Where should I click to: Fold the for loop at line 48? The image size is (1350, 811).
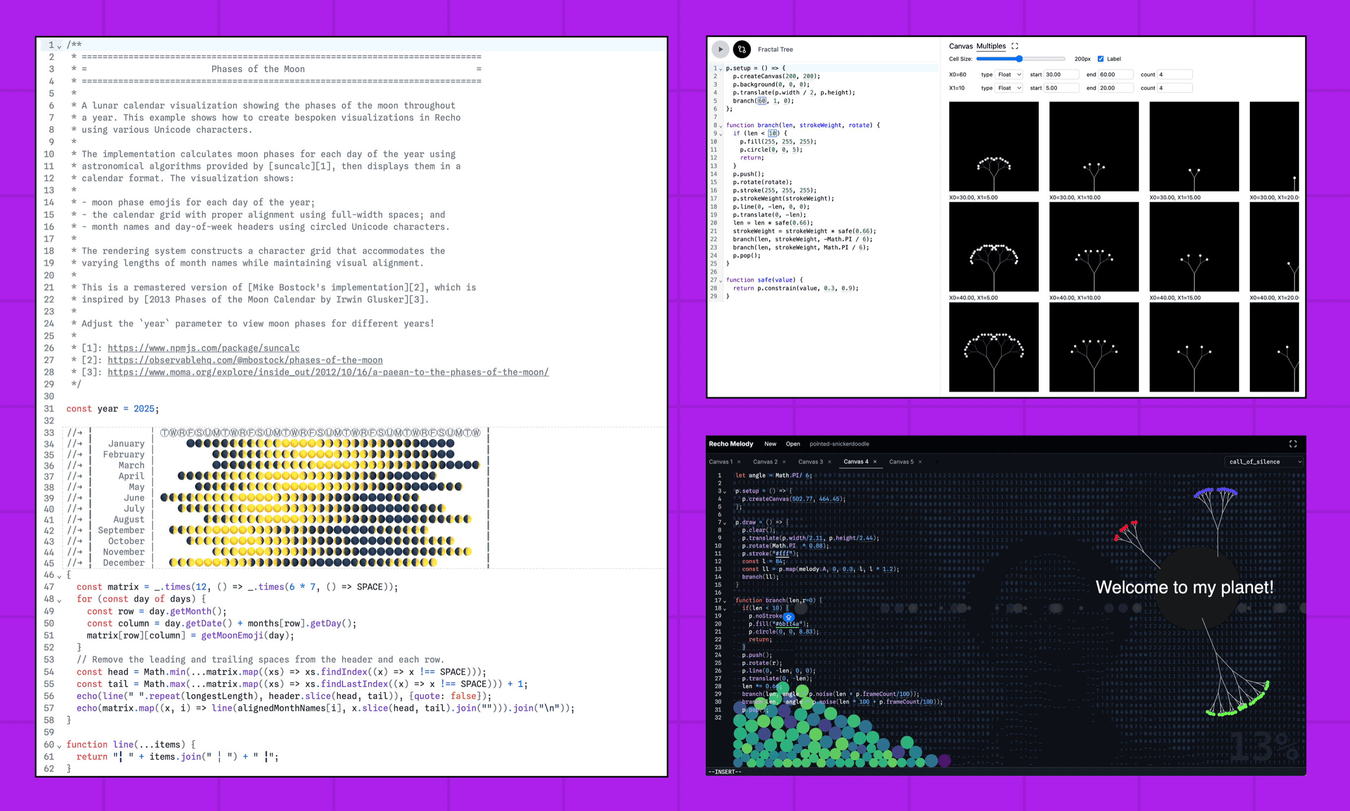59,600
